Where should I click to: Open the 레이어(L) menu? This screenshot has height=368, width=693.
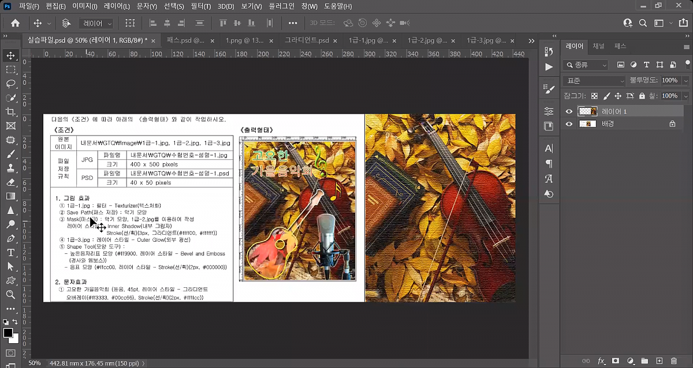click(x=117, y=6)
